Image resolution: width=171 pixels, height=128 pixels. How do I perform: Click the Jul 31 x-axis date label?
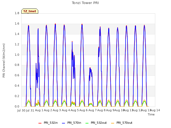pos(30,110)
